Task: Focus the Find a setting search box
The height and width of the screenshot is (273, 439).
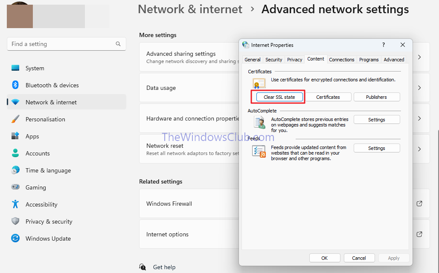Action: click(x=67, y=44)
